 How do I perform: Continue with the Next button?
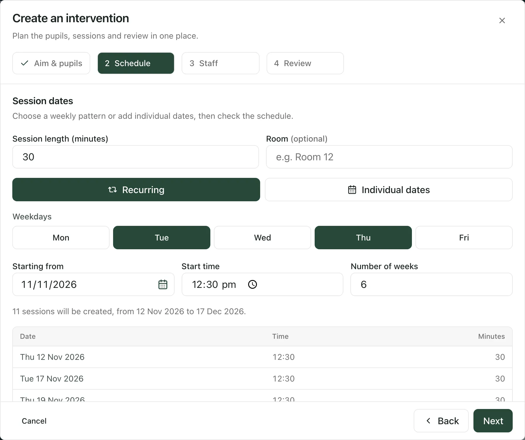click(x=493, y=421)
